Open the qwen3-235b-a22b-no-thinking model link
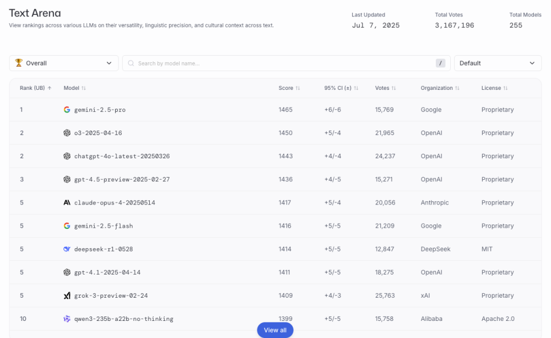551x338 pixels. (x=123, y=319)
